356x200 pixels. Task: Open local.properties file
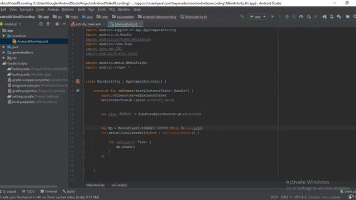(32, 102)
